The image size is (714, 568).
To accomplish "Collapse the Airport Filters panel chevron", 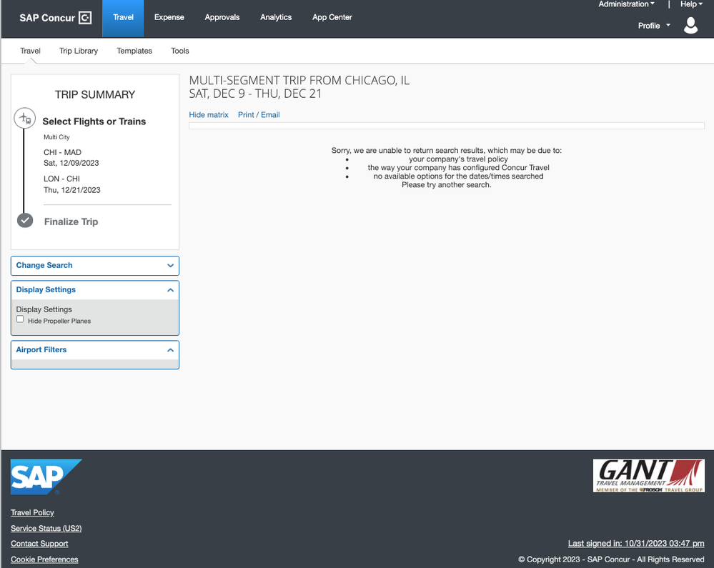I will point(170,350).
